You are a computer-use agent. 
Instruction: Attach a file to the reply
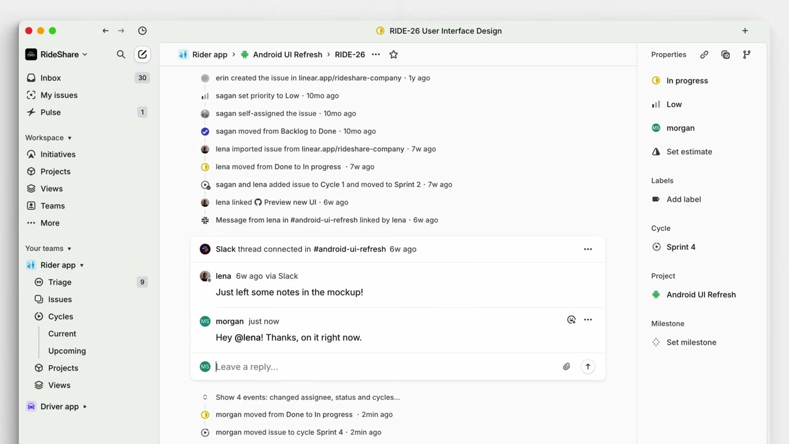point(566,366)
